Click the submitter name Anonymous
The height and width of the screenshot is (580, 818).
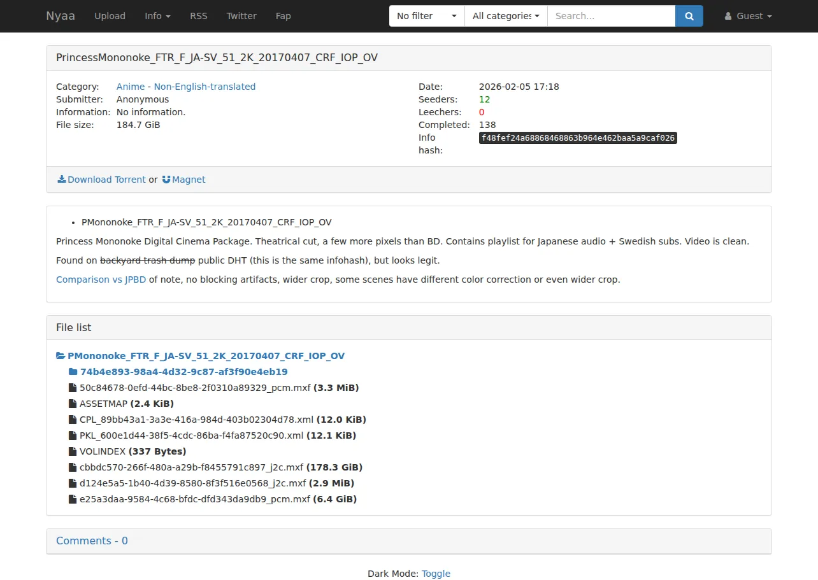(143, 99)
